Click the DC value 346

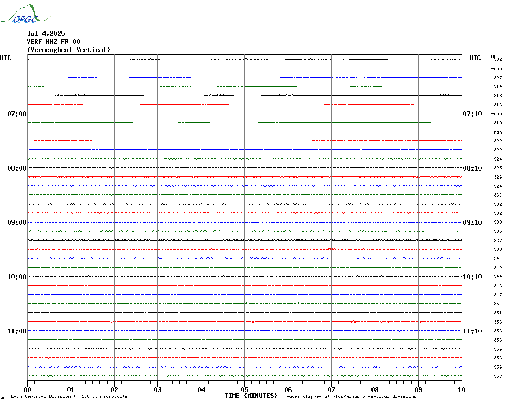pyautogui.click(x=498, y=286)
